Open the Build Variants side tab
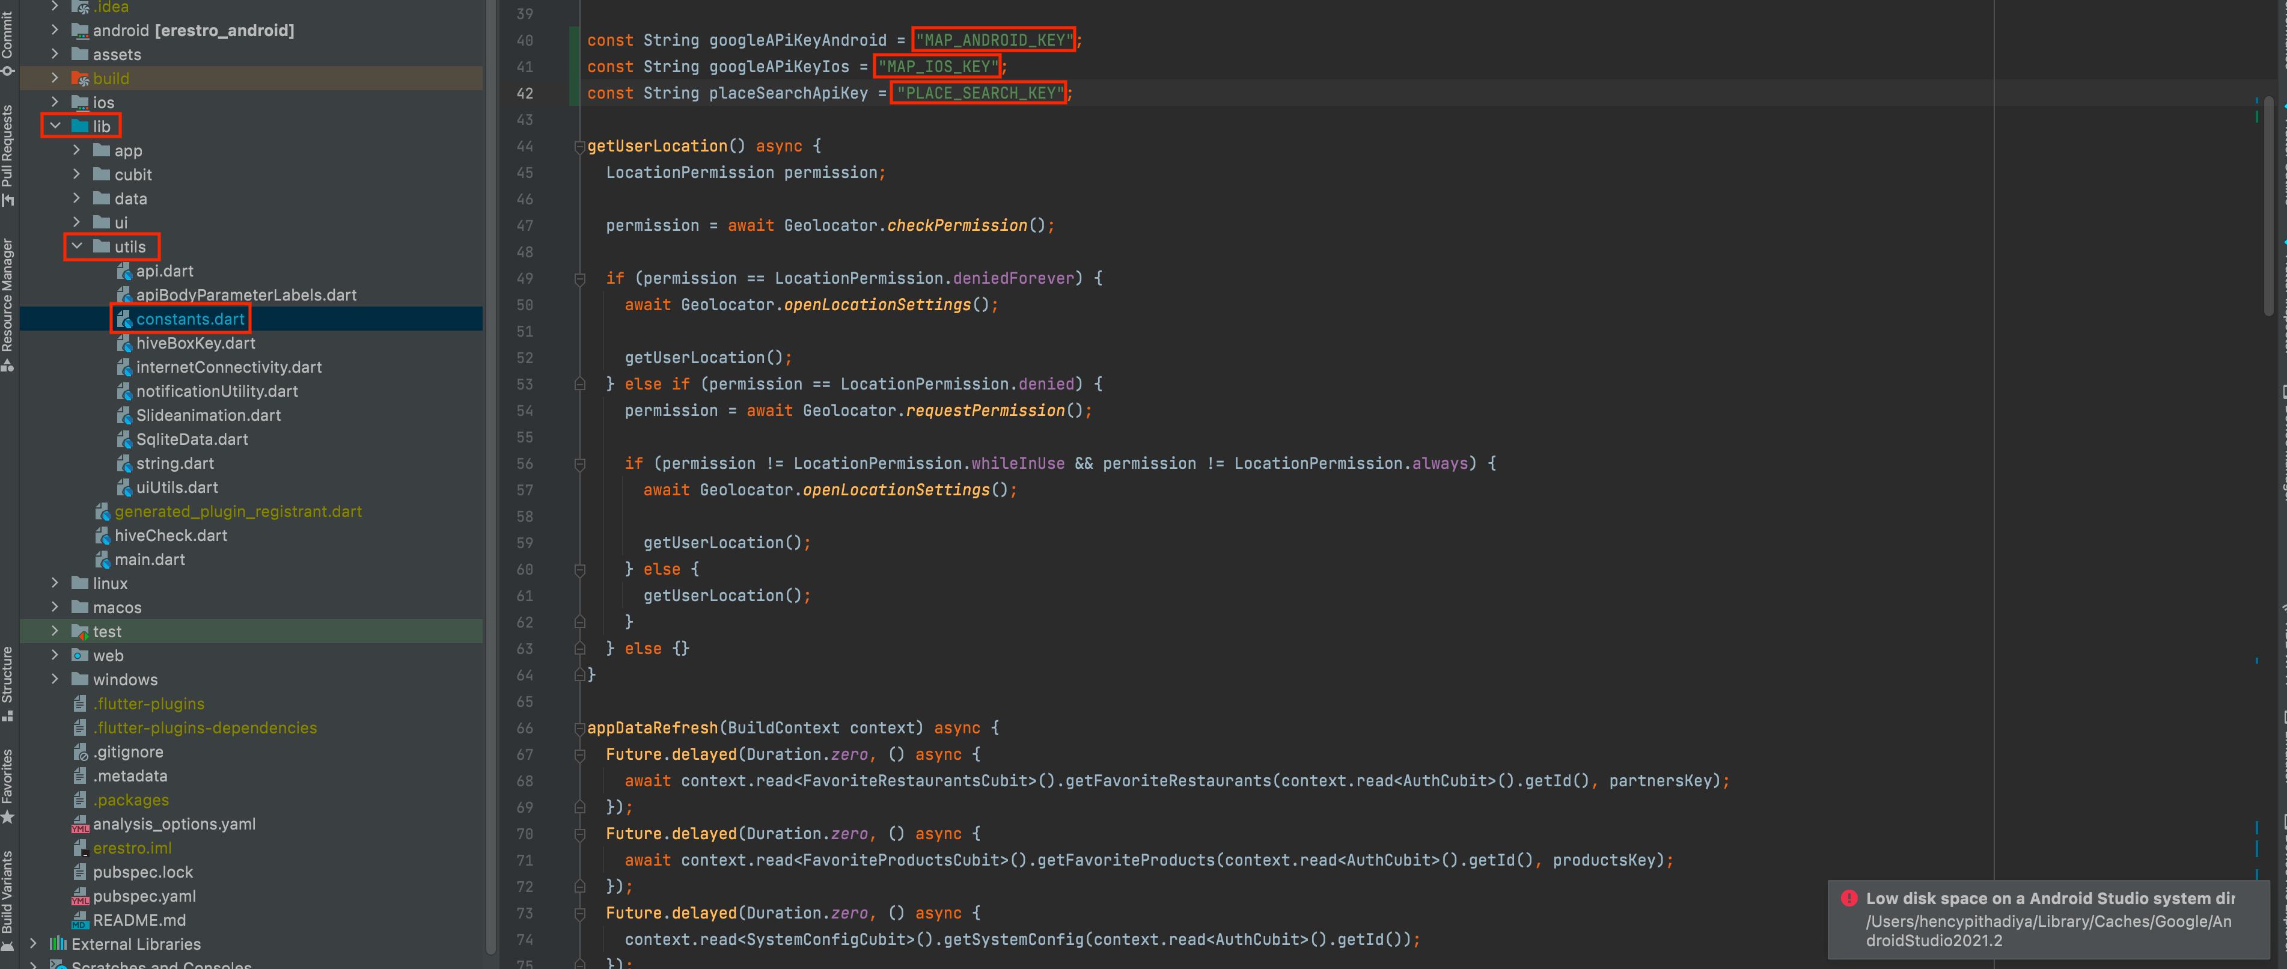2287x969 pixels. tap(8, 900)
